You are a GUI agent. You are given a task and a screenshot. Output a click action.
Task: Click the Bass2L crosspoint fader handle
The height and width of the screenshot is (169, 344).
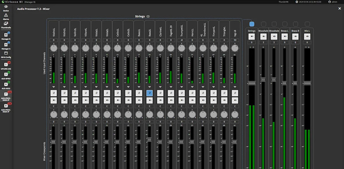[150, 140]
